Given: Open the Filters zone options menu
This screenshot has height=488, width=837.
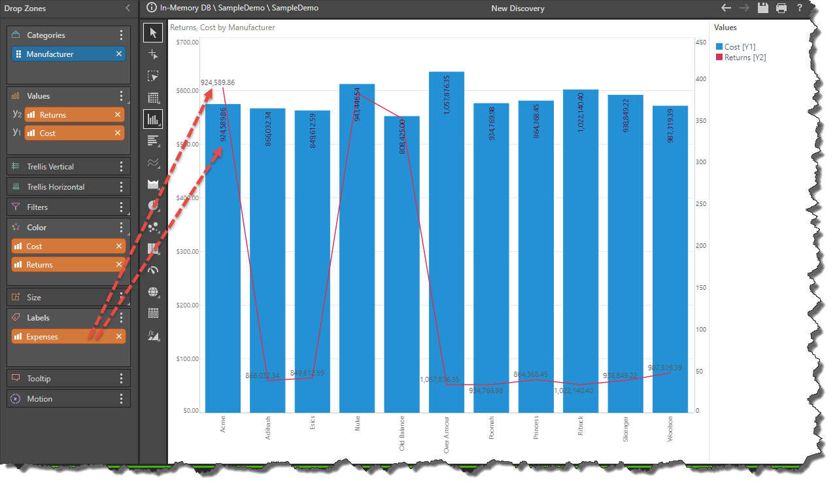Looking at the screenshot, I should [121, 207].
